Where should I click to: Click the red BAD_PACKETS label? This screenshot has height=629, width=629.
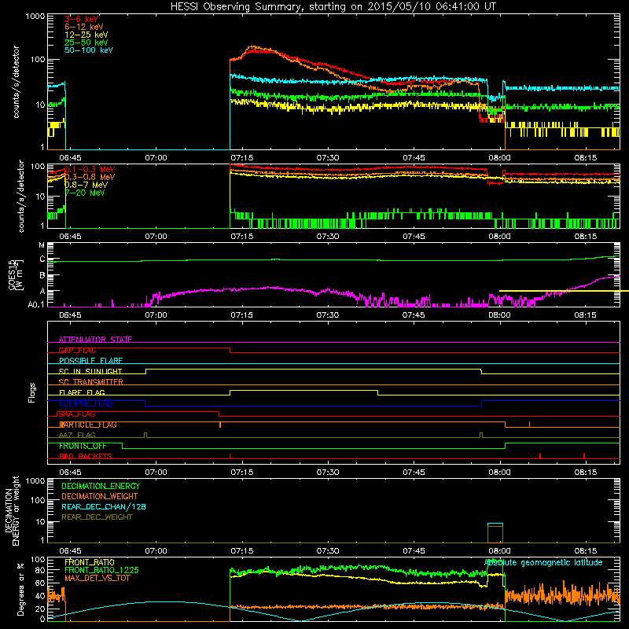[86, 456]
